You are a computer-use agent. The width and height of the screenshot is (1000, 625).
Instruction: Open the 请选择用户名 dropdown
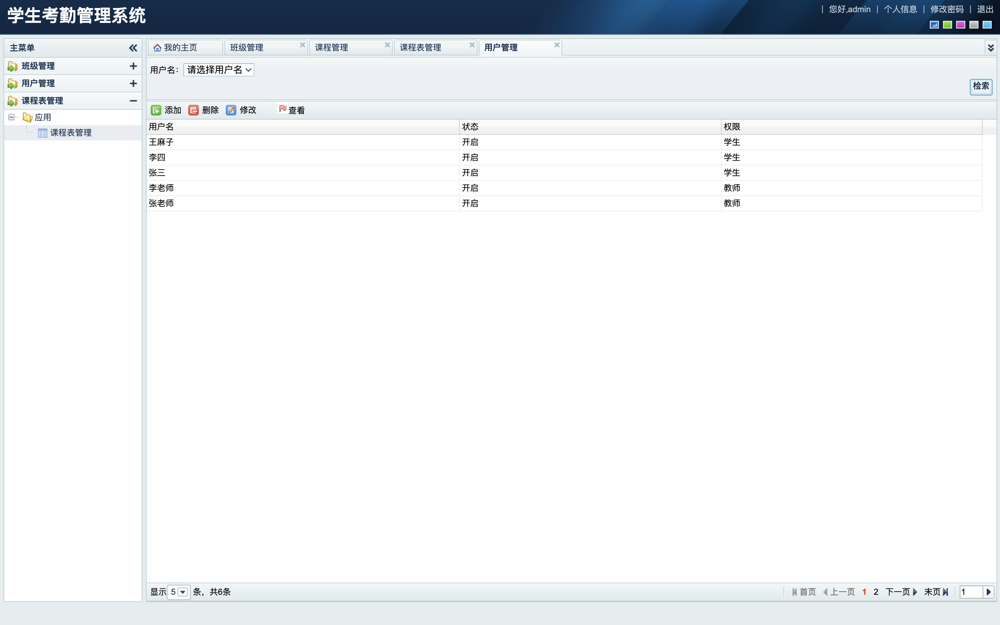click(219, 70)
